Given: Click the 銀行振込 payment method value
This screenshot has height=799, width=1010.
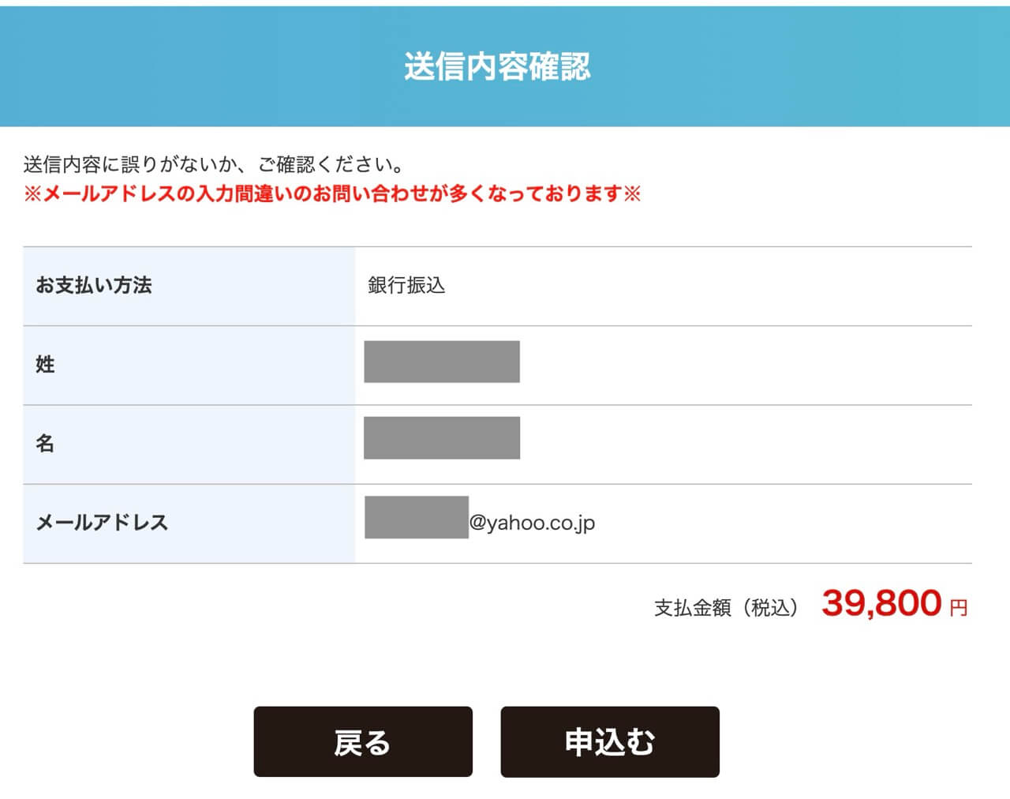Looking at the screenshot, I should coord(406,286).
